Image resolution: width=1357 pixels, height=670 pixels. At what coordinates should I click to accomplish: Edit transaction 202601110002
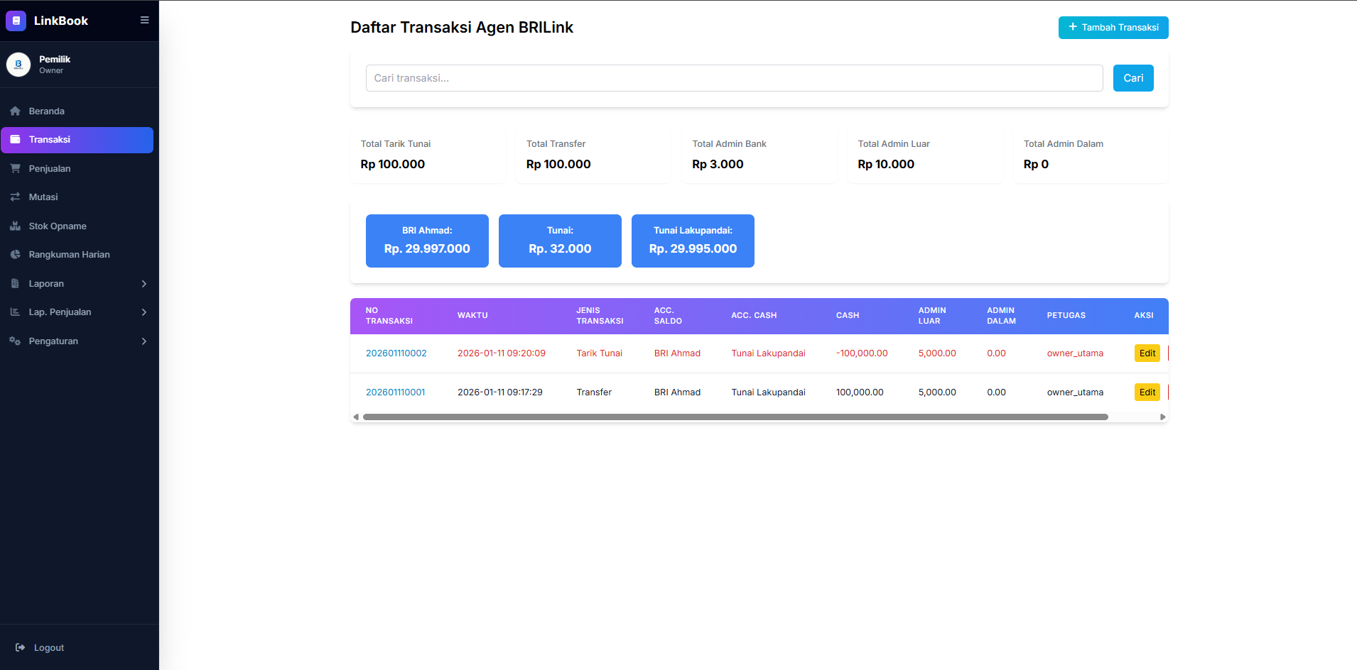click(x=1147, y=353)
